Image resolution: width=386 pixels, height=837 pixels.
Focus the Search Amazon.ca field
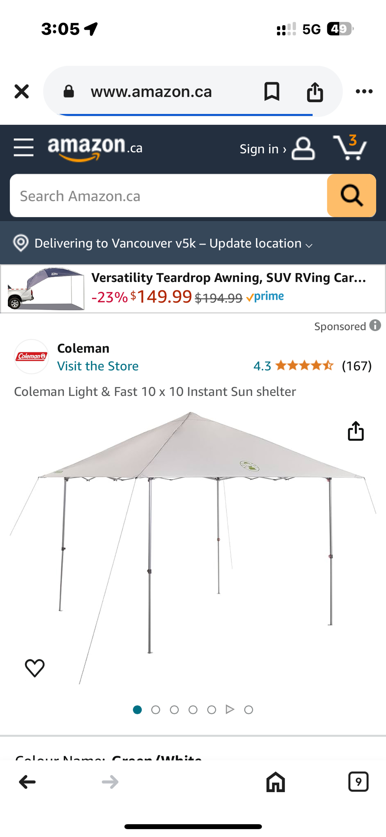(x=168, y=196)
